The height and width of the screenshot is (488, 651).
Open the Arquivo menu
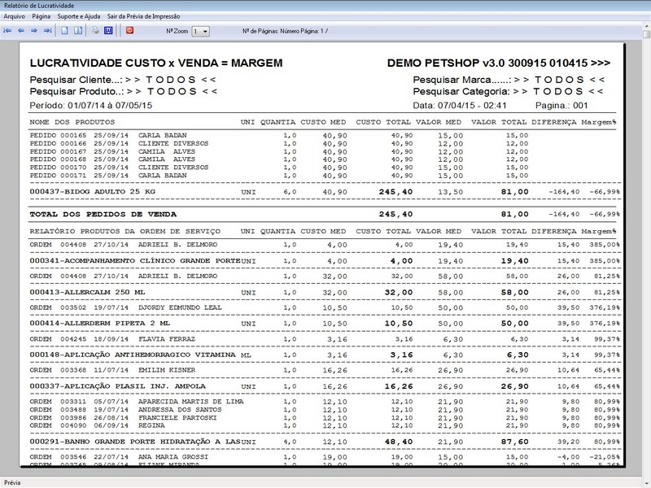click(x=14, y=16)
